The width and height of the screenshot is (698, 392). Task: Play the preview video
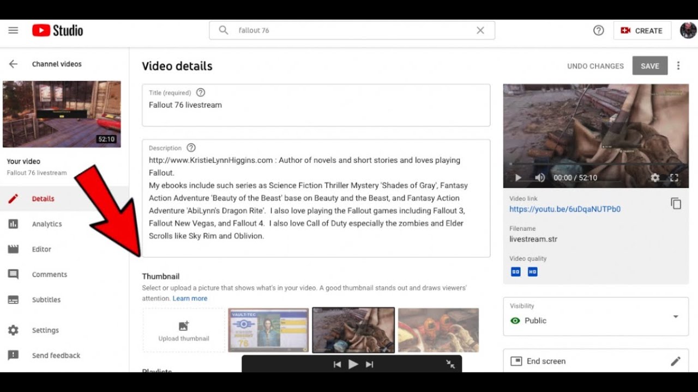coord(518,177)
